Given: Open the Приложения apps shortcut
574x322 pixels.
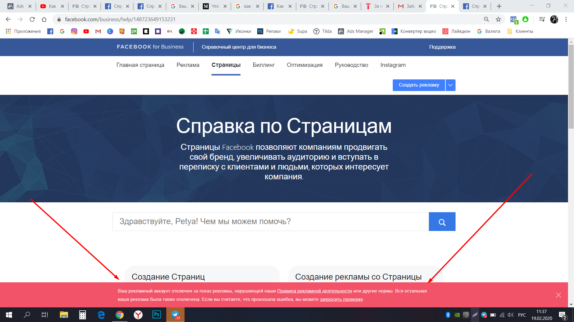Looking at the screenshot, I should click(x=23, y=31).
